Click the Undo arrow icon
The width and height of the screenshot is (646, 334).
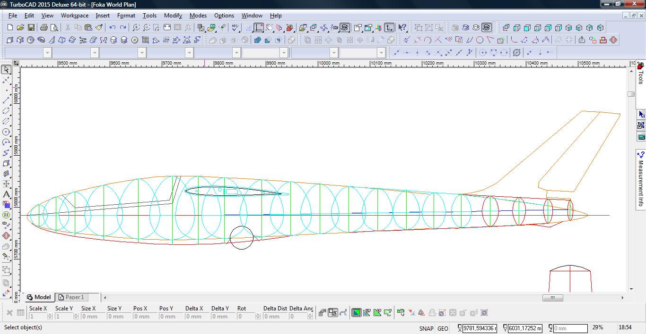pos(113,28)
